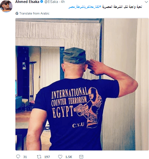This screenshot has height=159, width=149.
Task: Click the blue verified badge icon
Action: coord(41,2)
